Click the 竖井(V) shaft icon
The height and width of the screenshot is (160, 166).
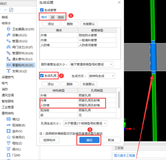pos(8,131)
